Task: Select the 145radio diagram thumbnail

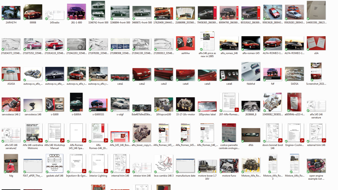Action: pyautogui.click(x=55, y=15)
